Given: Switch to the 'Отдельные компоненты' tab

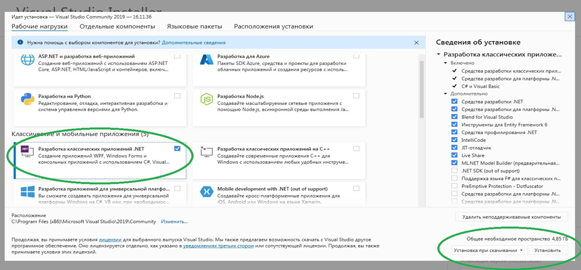Looking at the screenshot, I should [x=117, y=27].
